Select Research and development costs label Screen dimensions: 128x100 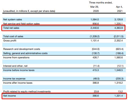(22, 49)
